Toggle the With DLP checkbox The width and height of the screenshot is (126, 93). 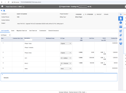[x=95, y=14]
